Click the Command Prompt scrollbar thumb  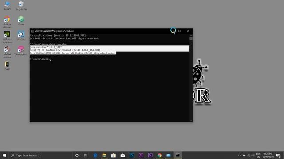click(191, 38)
